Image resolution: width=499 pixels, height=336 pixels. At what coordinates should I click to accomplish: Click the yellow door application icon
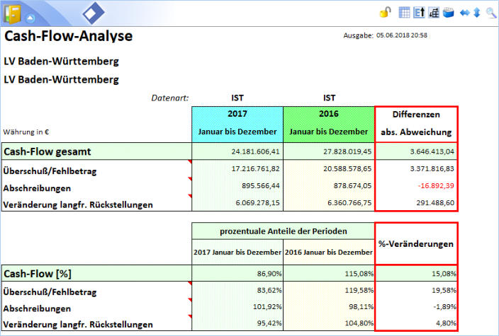pyautogui.click(x=12, y=12)
